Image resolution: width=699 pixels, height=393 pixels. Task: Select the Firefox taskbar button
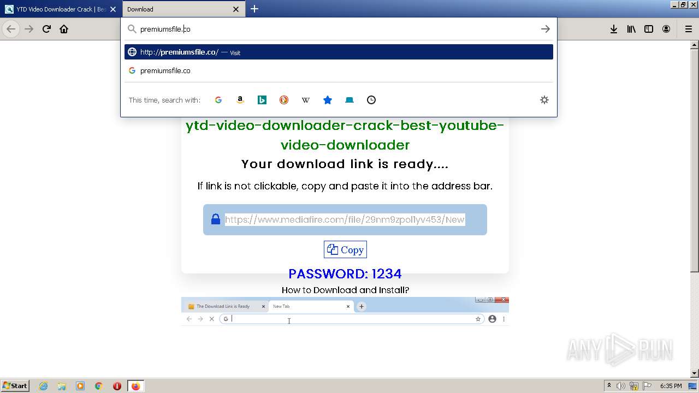click(x=135, y=386)
